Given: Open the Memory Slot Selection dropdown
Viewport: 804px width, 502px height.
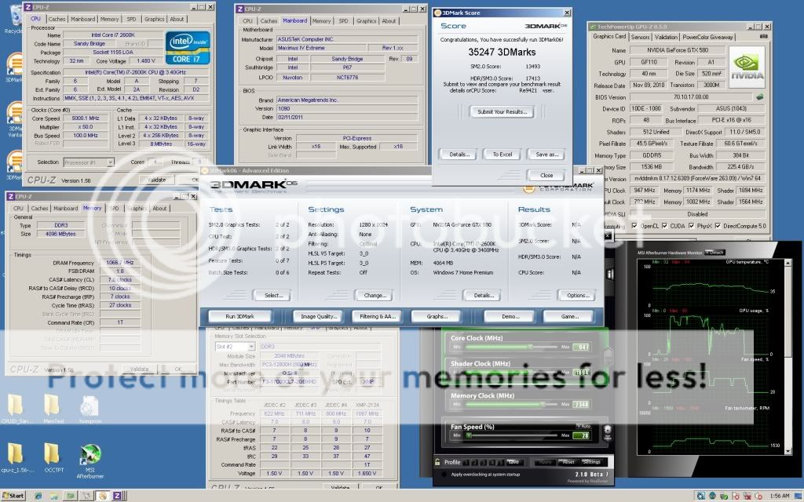Looking at the screenshot, I should point(251,346).
